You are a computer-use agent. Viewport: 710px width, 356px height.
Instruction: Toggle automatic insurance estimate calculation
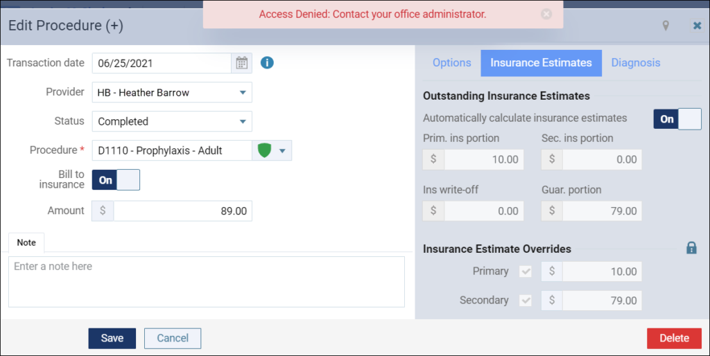tap(677, 119)
